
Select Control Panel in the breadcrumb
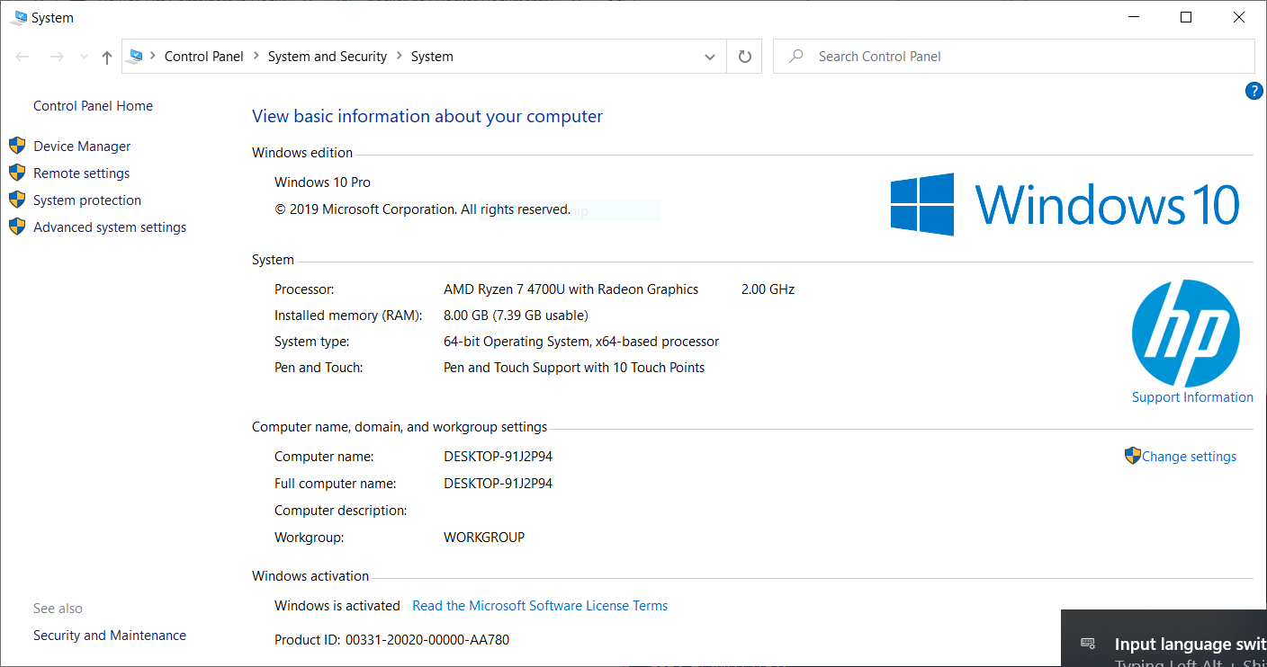[x=204, y=56]
